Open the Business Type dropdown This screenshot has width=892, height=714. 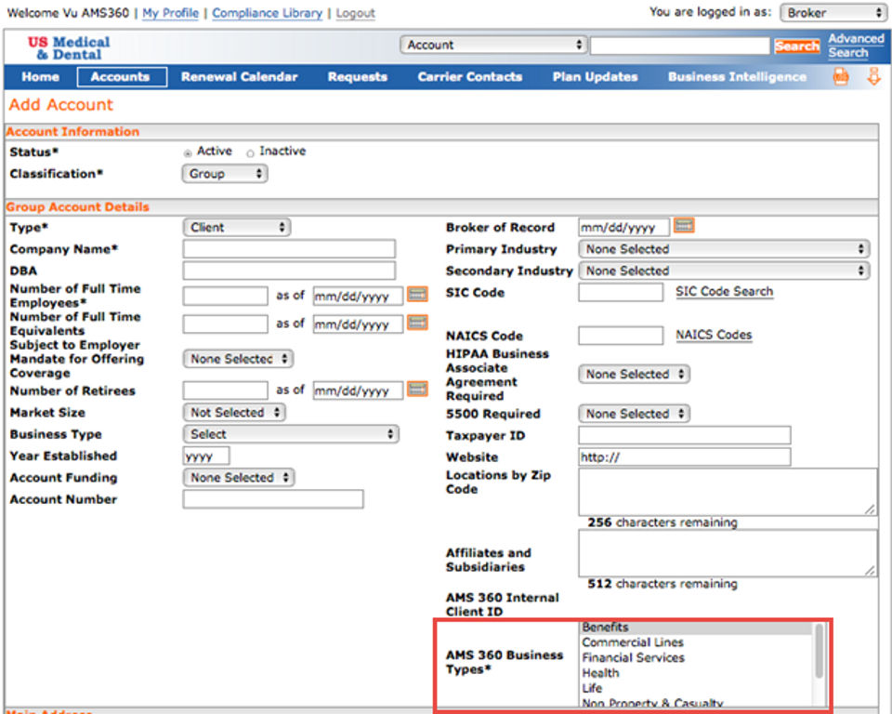coord(291,434)
